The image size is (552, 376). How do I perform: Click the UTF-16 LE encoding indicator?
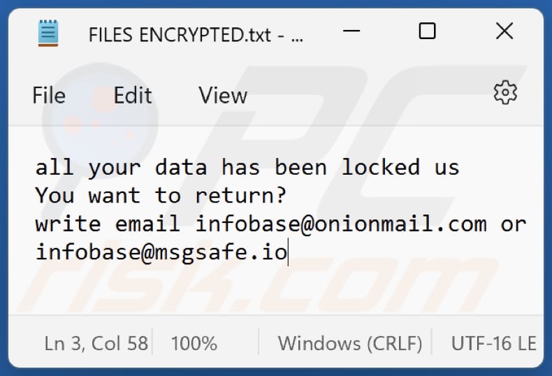493,343
